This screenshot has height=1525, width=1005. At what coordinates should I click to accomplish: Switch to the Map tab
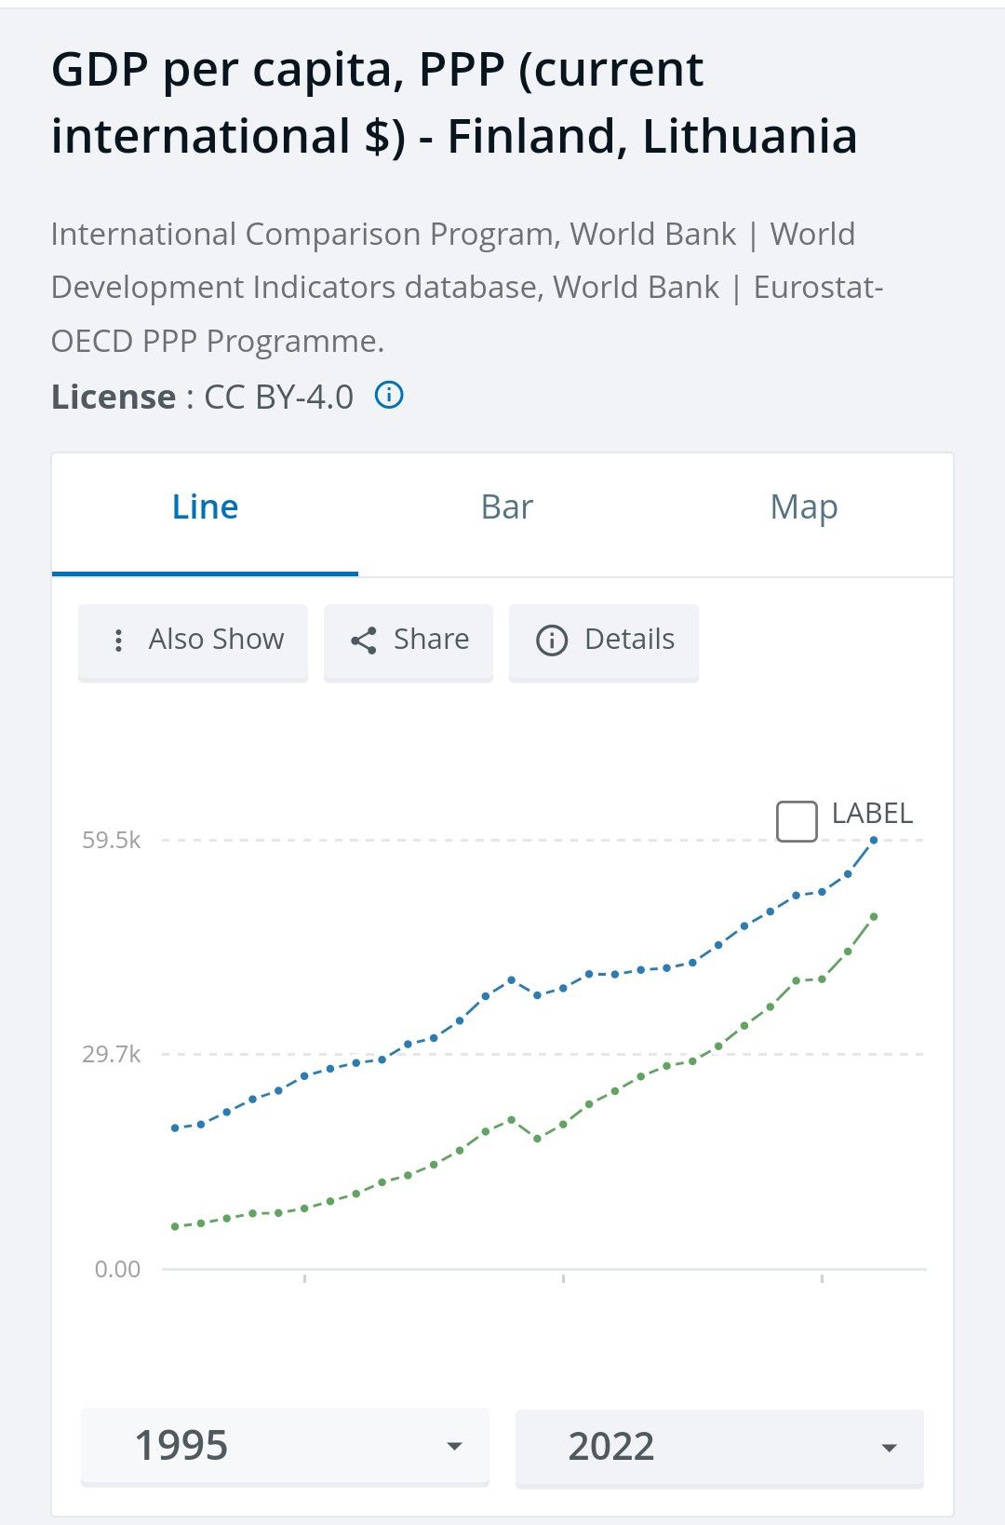pos(804,507)
